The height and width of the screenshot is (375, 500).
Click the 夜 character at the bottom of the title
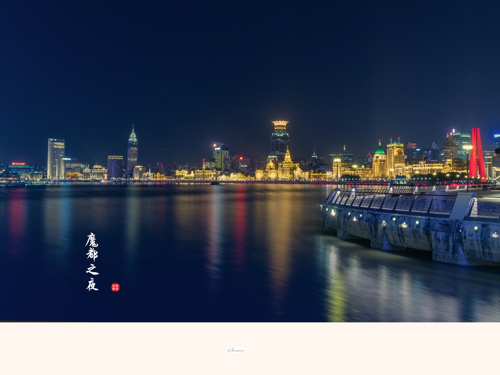pyautogui.click(x=92, y=284)
